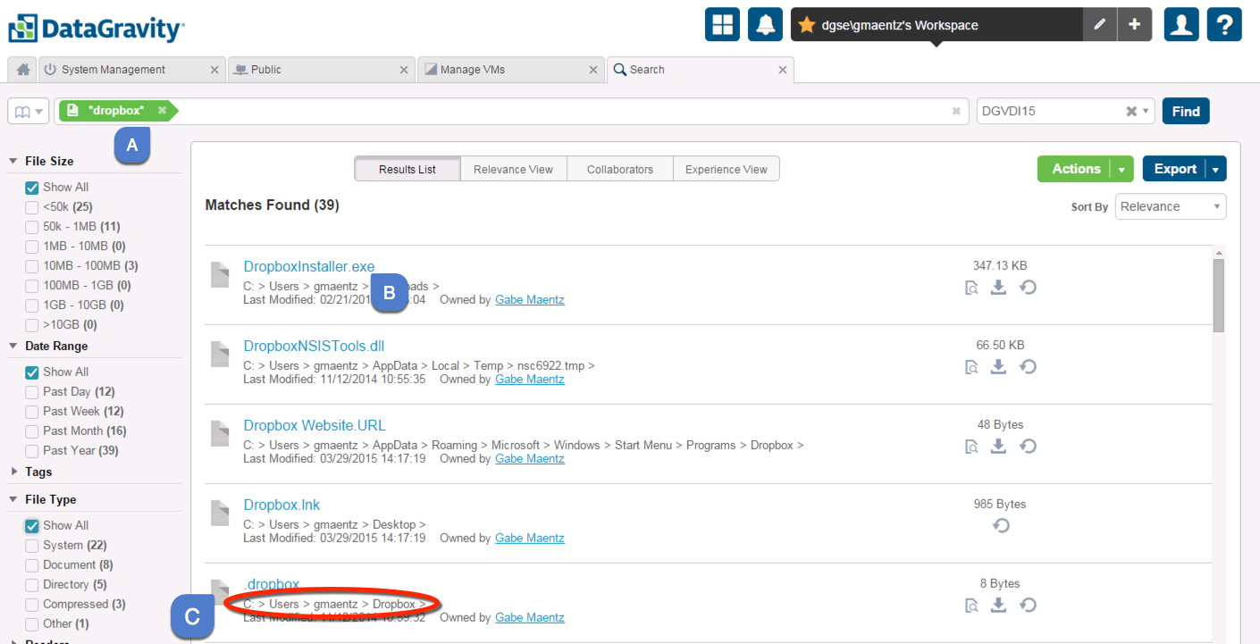Screen dimensions: 1260x644
Task: Clear the search query field
Action: tap(956, 112)
